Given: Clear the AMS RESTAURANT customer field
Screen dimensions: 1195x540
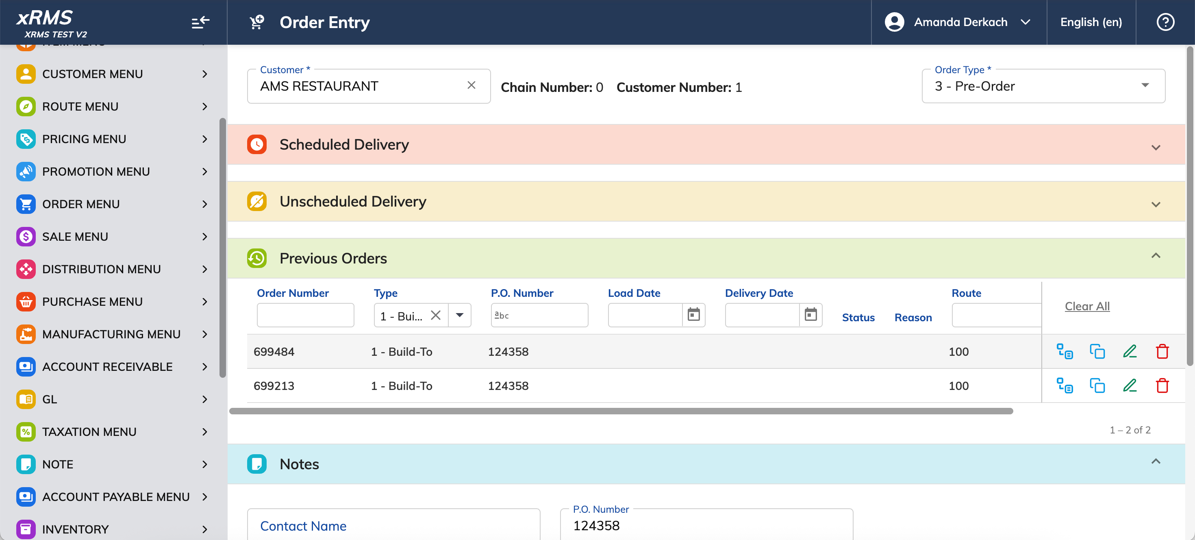Looking at the screenshot, I should click(471, 85).
